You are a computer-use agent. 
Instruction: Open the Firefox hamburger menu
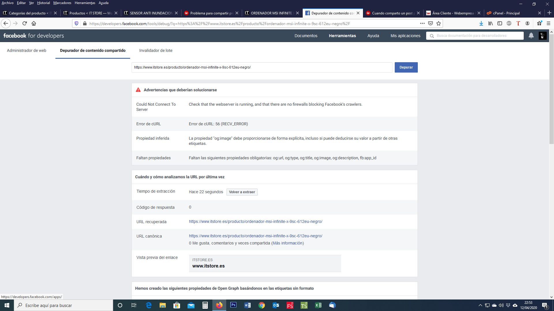pos(549,23)
